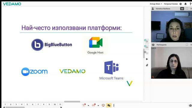The width and height of the screenshot is (192, 108).
Task: Toggle the disabled camera icon
Action: point(94,105)
